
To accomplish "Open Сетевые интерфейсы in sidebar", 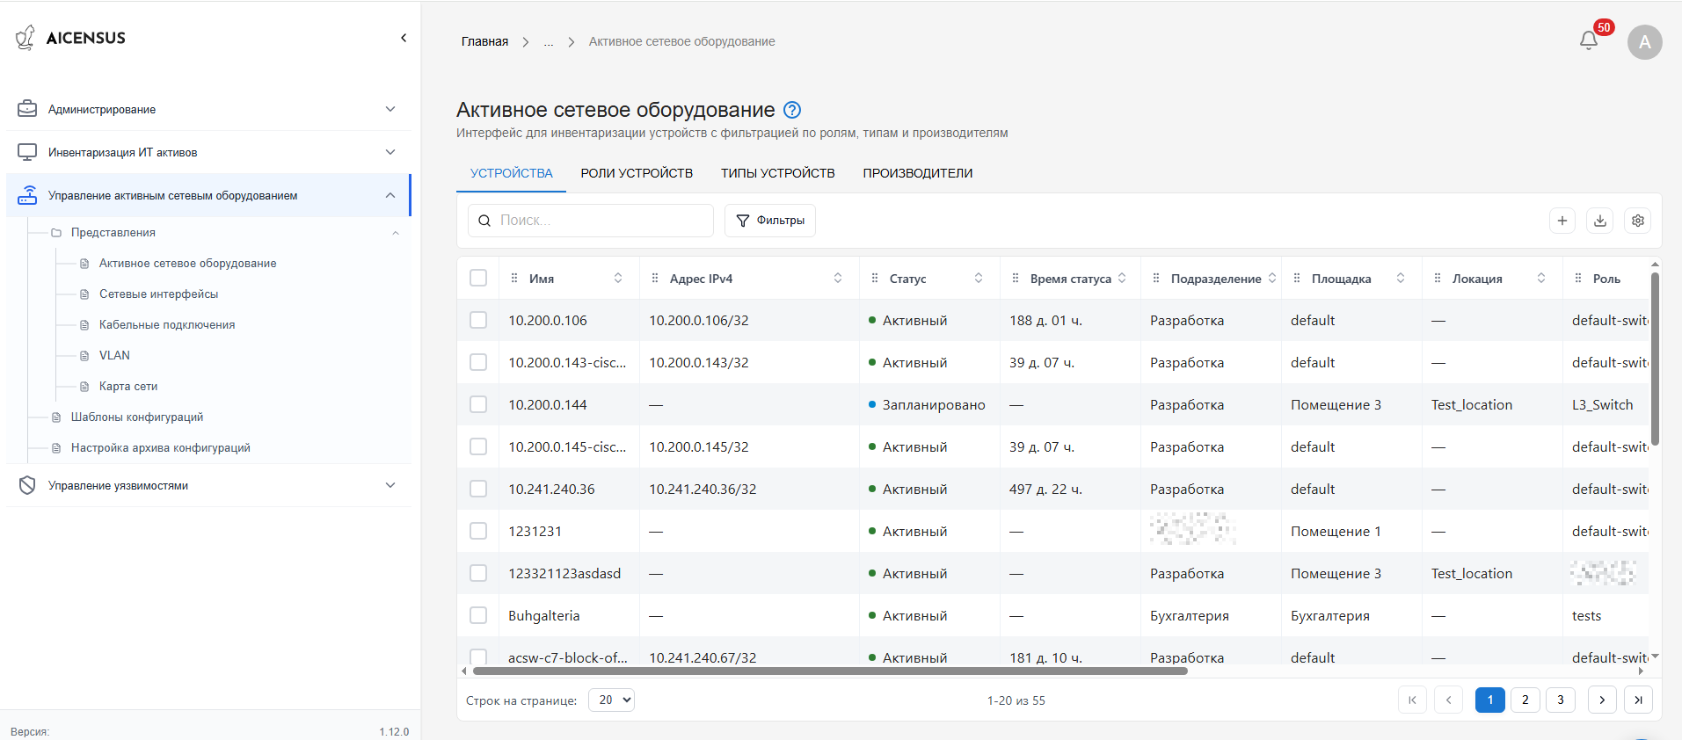I will click(x=158, y=294).
